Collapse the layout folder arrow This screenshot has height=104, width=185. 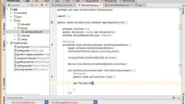tap(15, 28)
